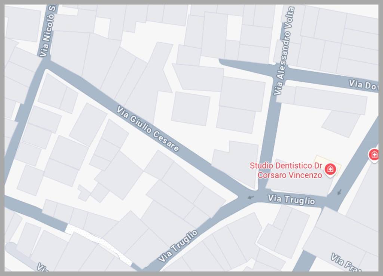Click the junction below the Via Nicolò label
Viewport: 383px width, 276px height.
tap(45, 65)
